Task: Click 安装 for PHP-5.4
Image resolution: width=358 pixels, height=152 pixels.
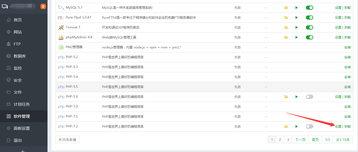Action: click(x=348, y=77)
